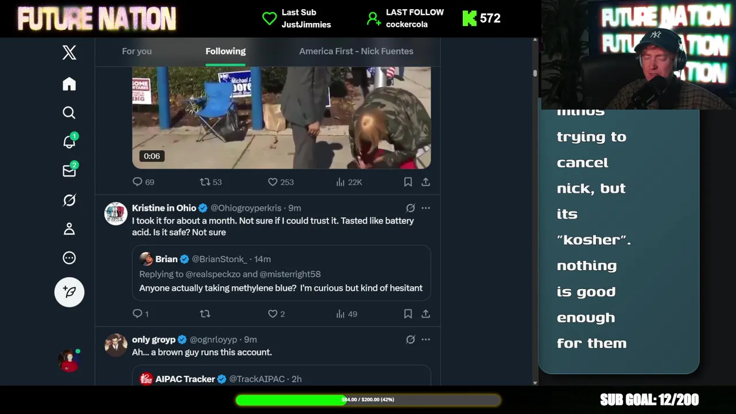Viewport: 736px width, 414px height.
Task: Click the green Kick logo icon
Action: pyautogui.click(x=469, y=18)
